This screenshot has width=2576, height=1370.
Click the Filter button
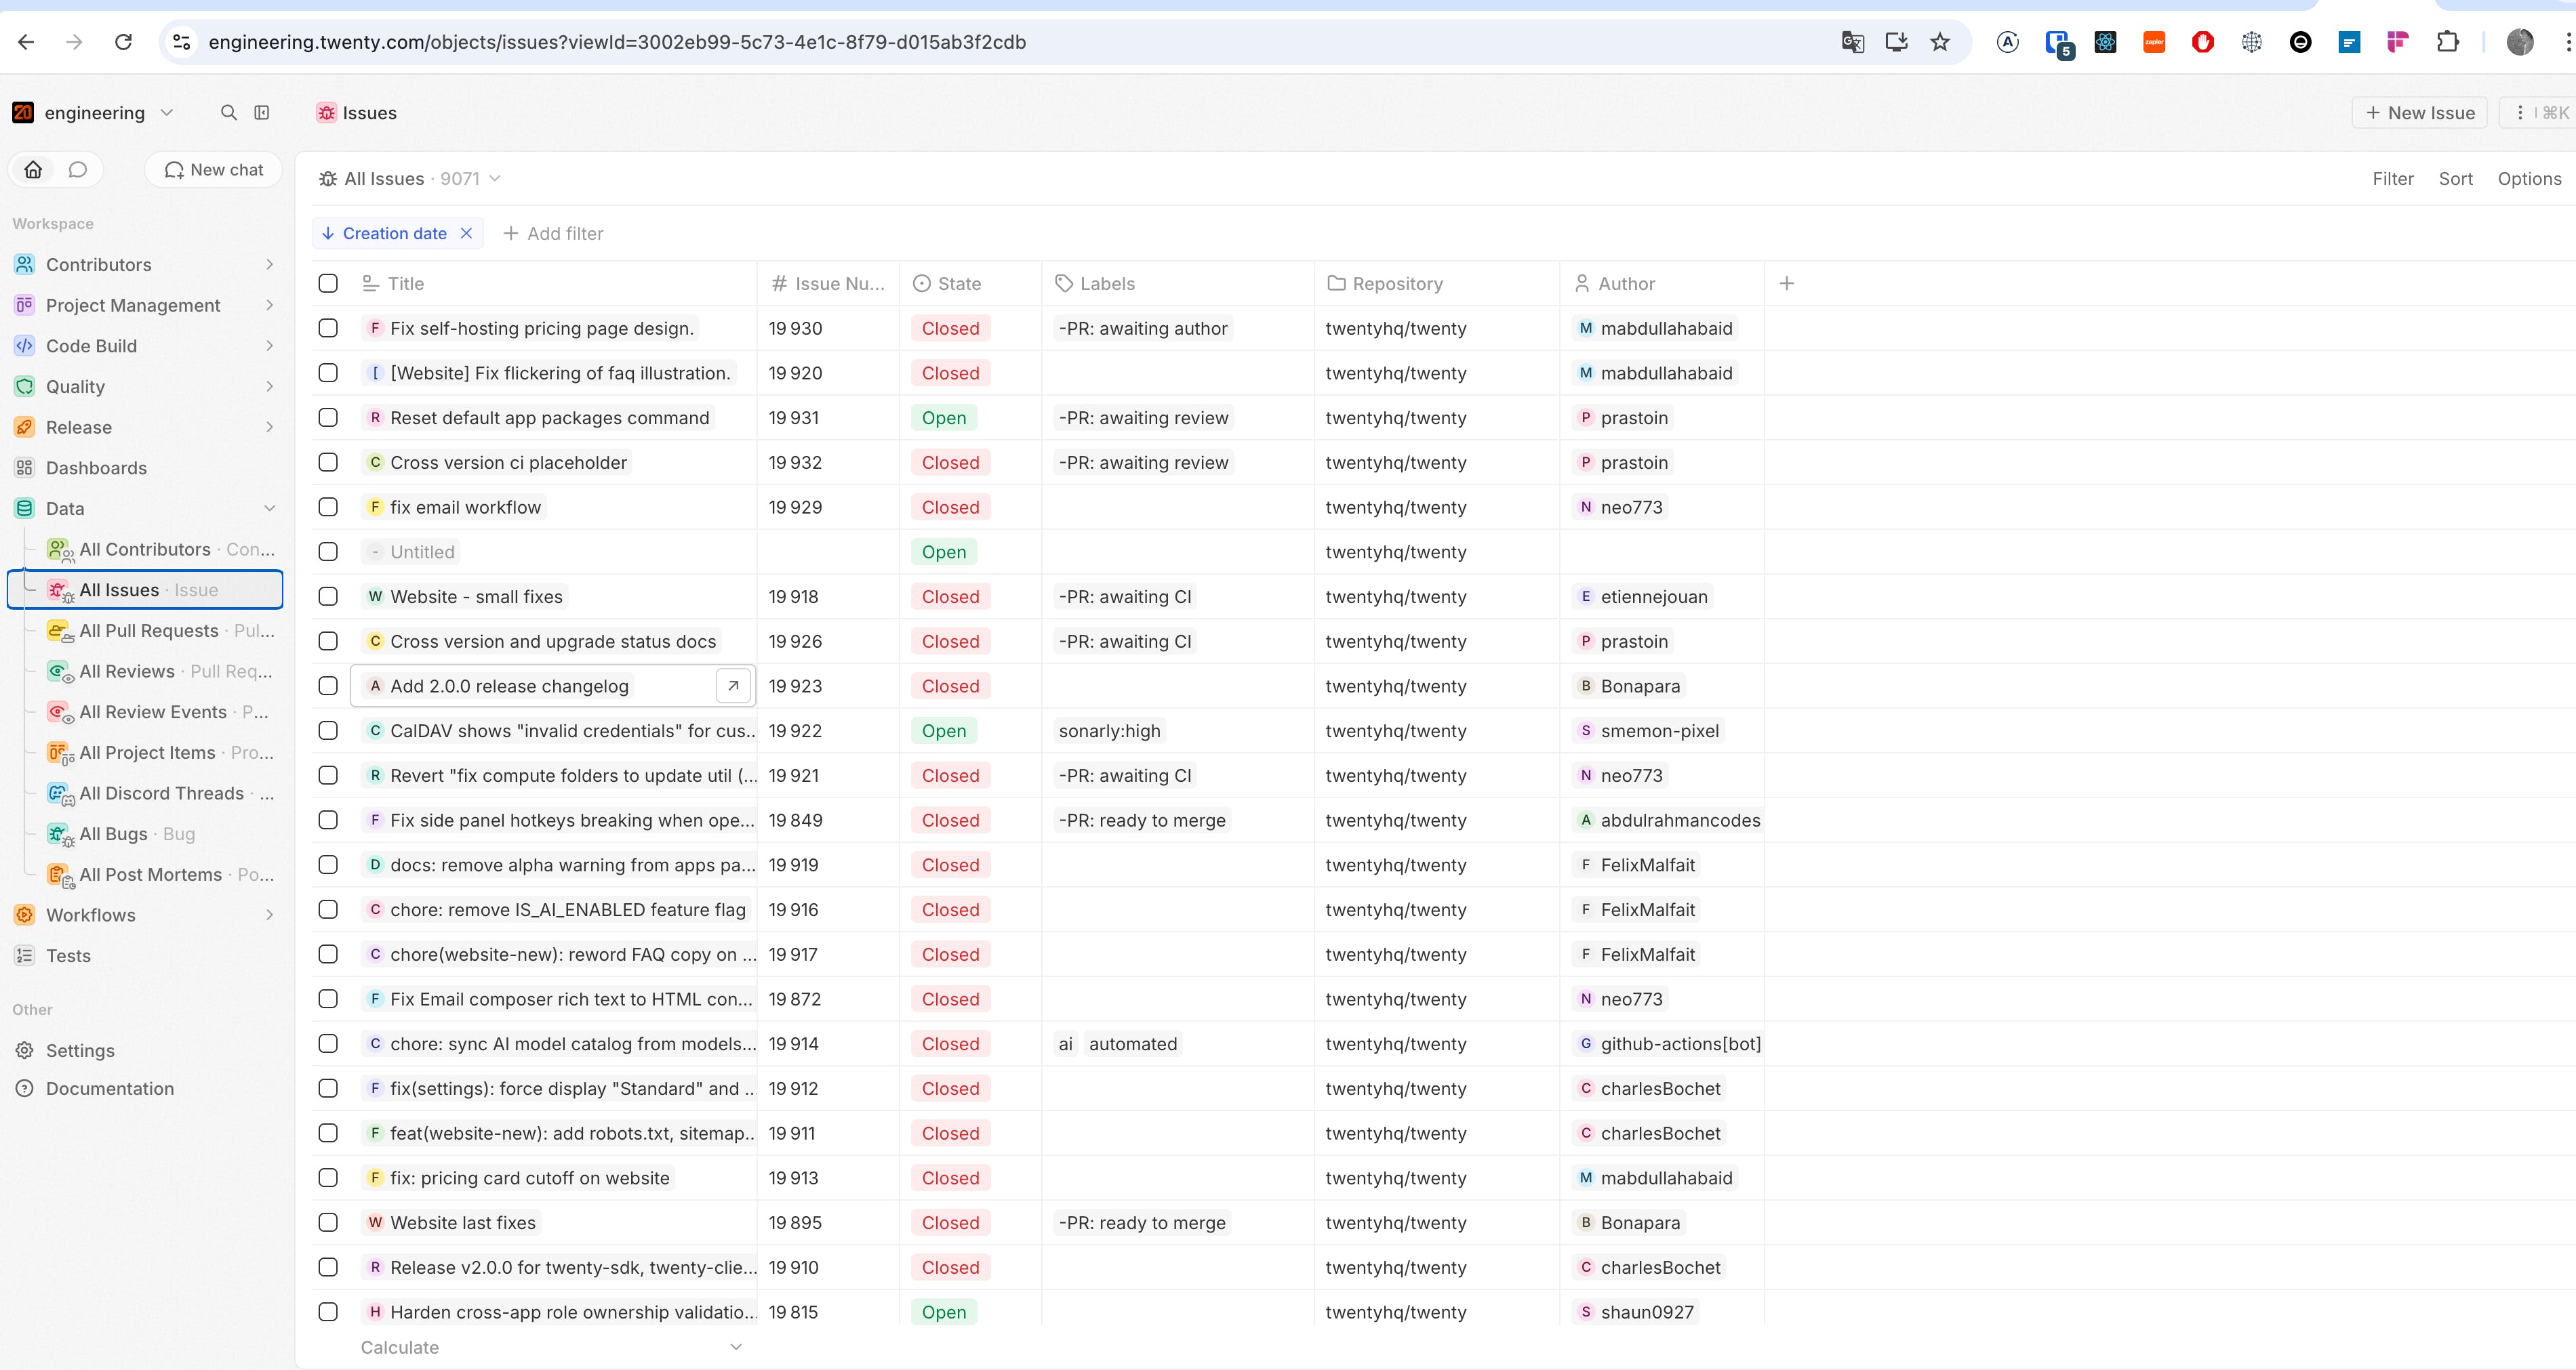pos(2392,179)
